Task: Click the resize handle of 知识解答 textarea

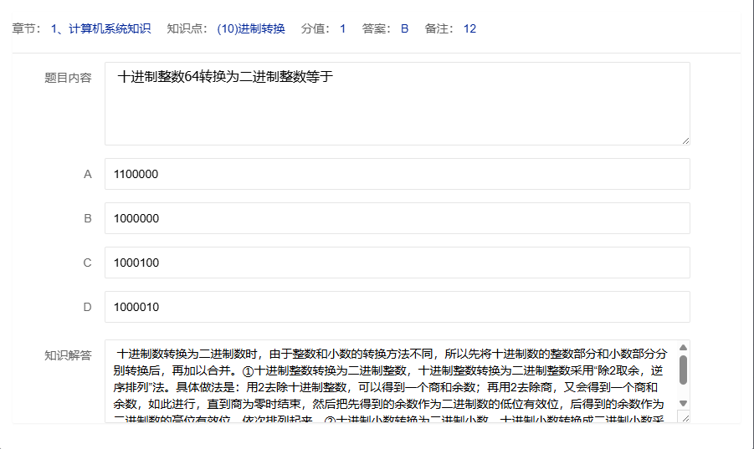Action: point(684,418)
